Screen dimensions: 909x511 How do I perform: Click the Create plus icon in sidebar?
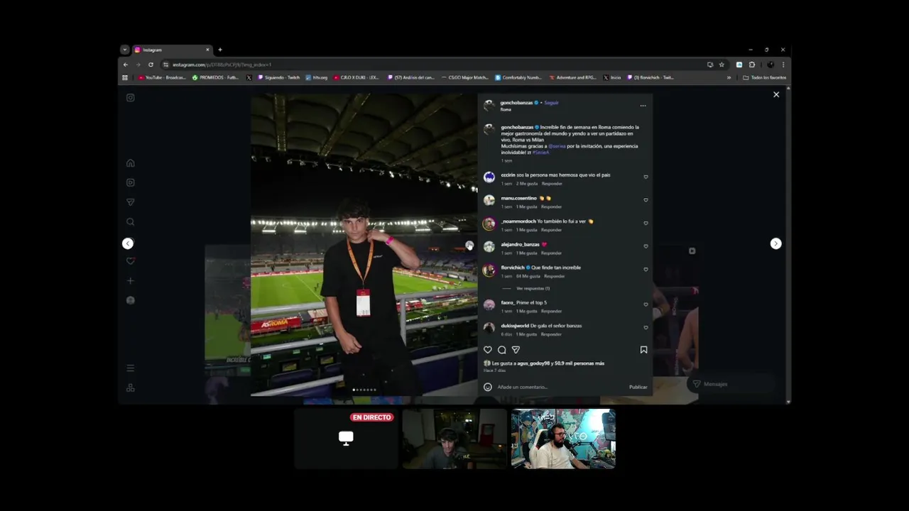pyautogui.click(x=130, y=281)
